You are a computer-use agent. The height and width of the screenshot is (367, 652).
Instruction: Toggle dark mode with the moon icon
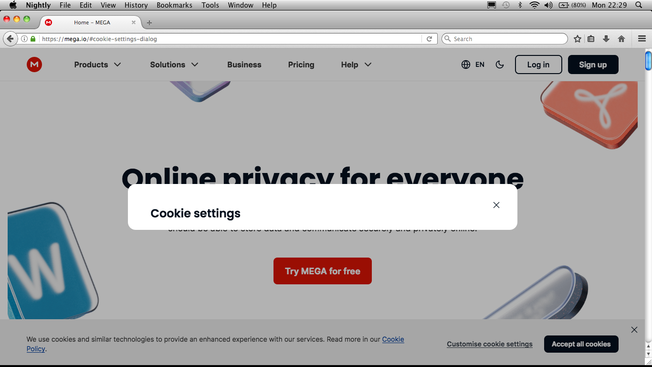(x=500, y=65)
